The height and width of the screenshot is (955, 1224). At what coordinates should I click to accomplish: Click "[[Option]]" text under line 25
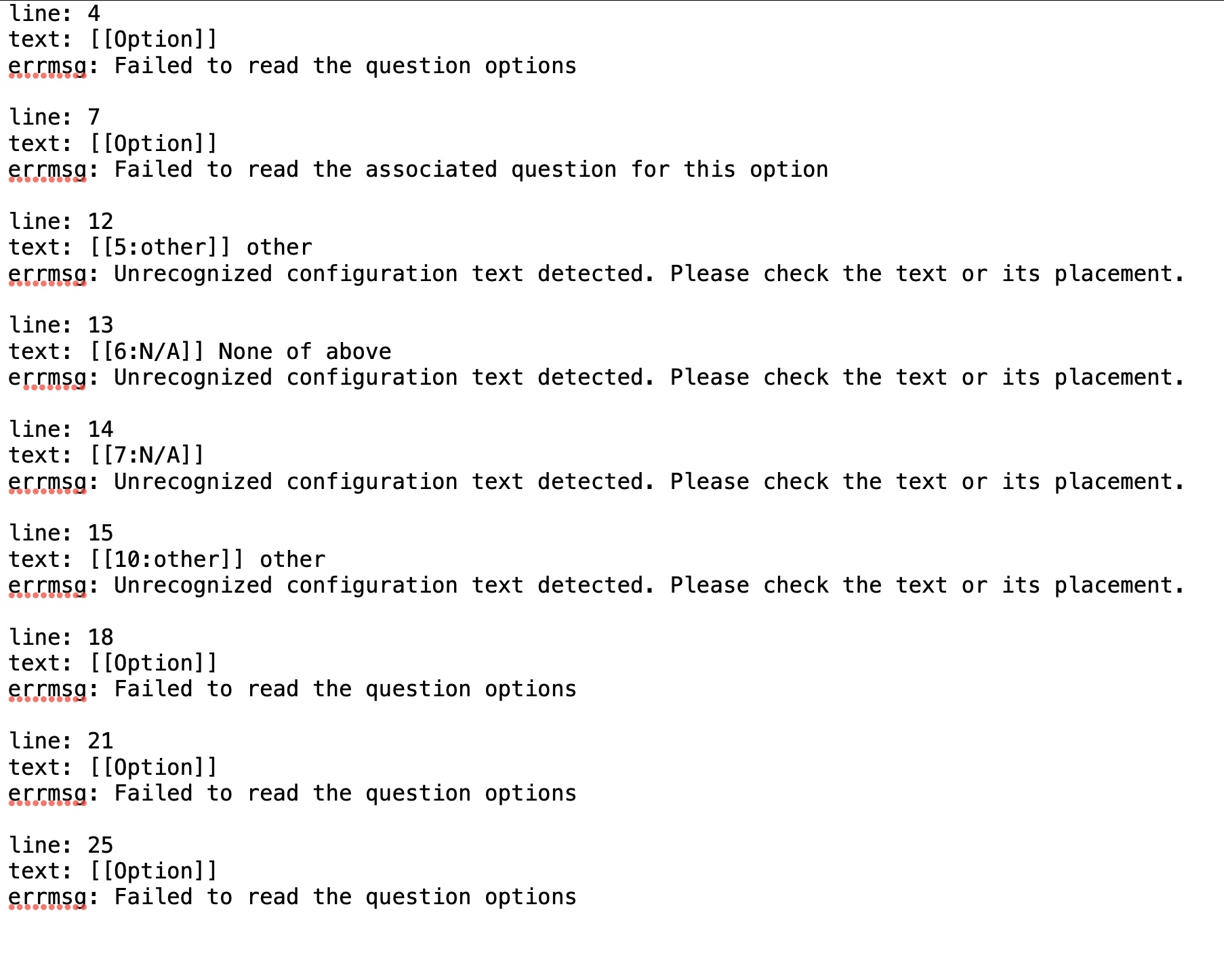click(x=154, y=871)
